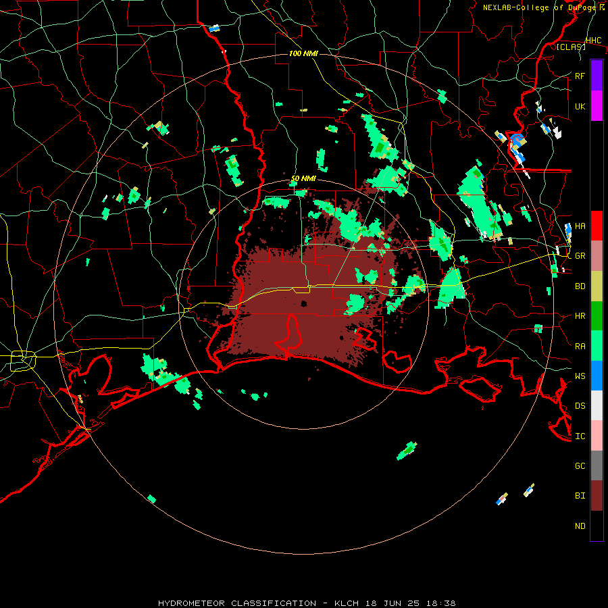608x608 pixels.
Task: Click the 50 NMI range ring label
Action: point(303,178)
